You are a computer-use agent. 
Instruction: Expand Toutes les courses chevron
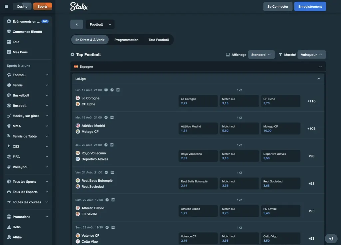pos(47,202)
